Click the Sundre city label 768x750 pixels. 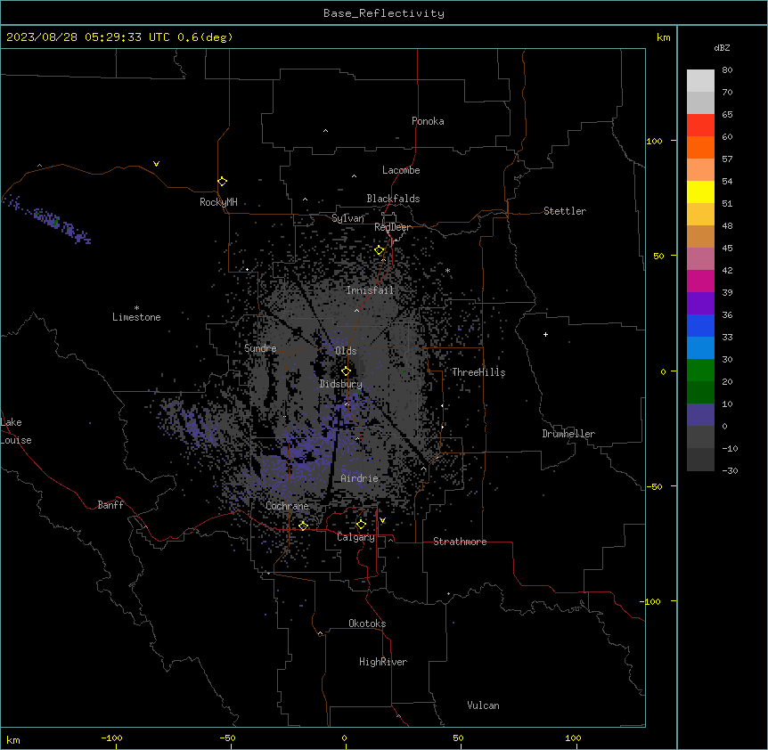(260, 348)
